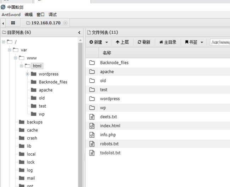Viewport: 230px width, 187px height.
Task: Click the directory tree scroll up arrow
Action: tap(80, 40)
